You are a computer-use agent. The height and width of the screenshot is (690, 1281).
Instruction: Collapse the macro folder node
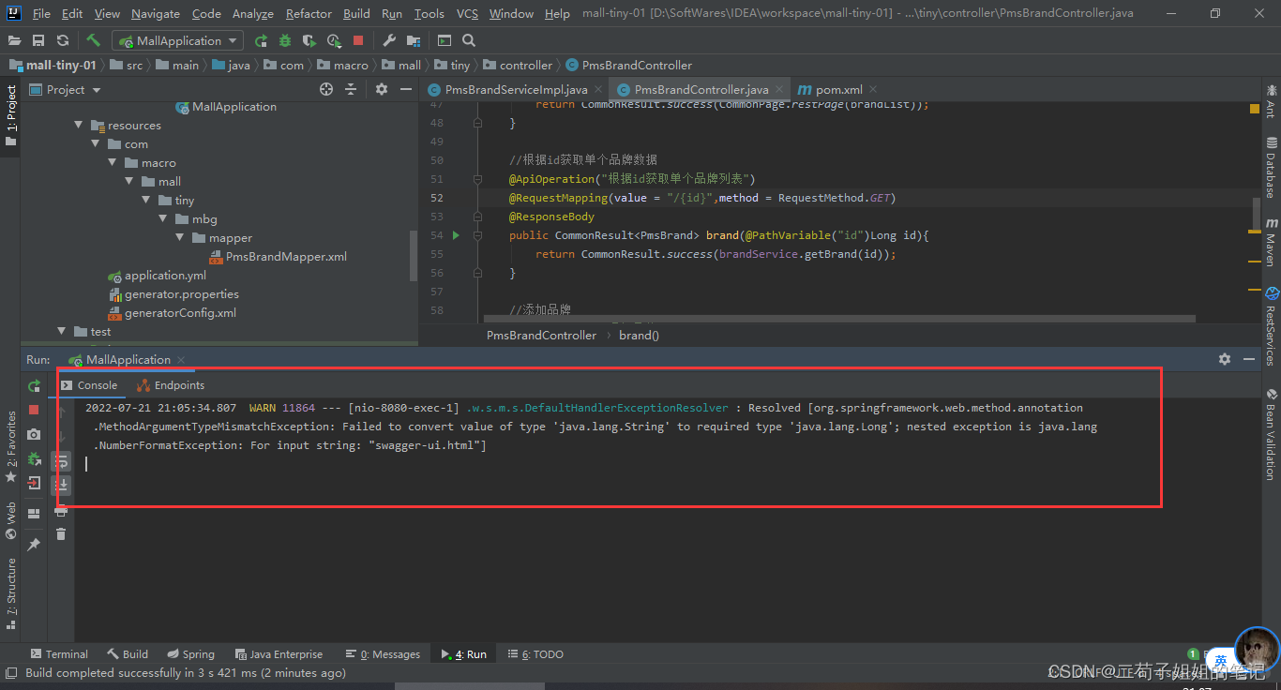(x=113, y=162)
